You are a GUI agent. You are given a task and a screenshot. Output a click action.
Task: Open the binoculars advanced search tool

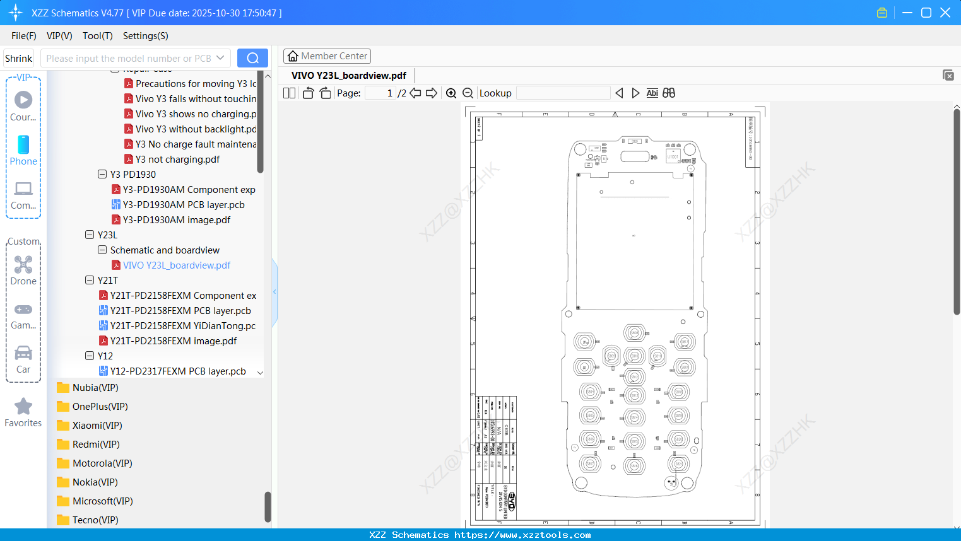668,93
